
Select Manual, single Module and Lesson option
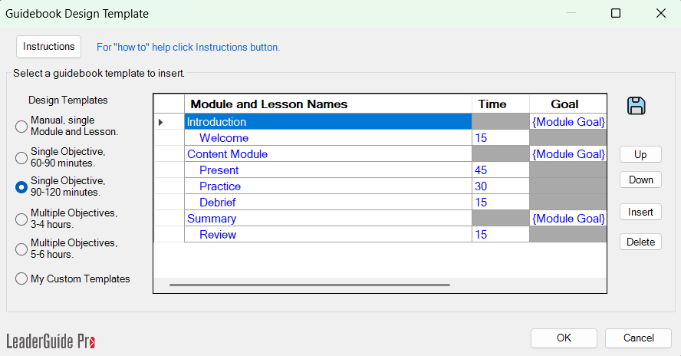point(21,126)
